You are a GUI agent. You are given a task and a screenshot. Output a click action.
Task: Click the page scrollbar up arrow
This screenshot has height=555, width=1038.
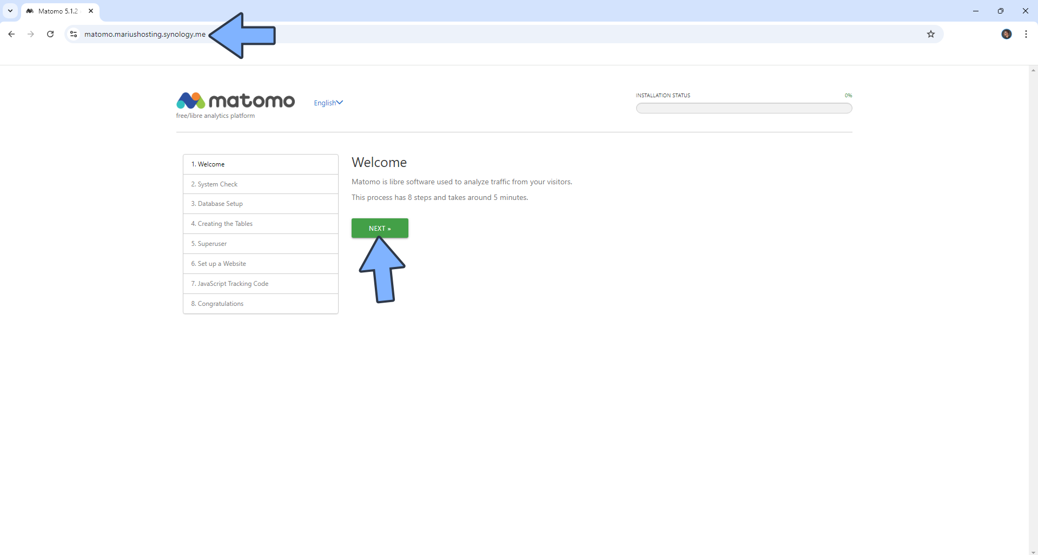[x=1033, y=70]
